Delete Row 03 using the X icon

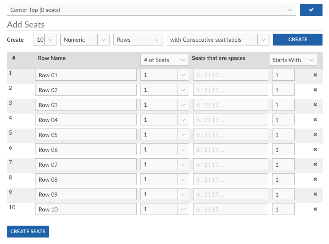[x=315, y=105]
